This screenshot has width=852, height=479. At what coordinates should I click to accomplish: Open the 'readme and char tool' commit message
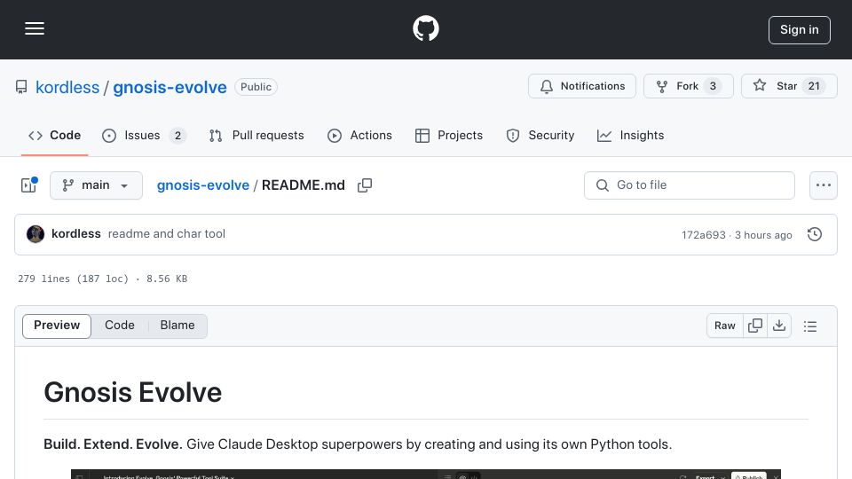pos(166,233)
